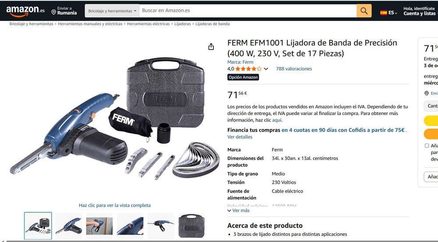Click Ver detalles financing link
The height and width of the screenshot is (242, 438).
click(x=240, y=137)
